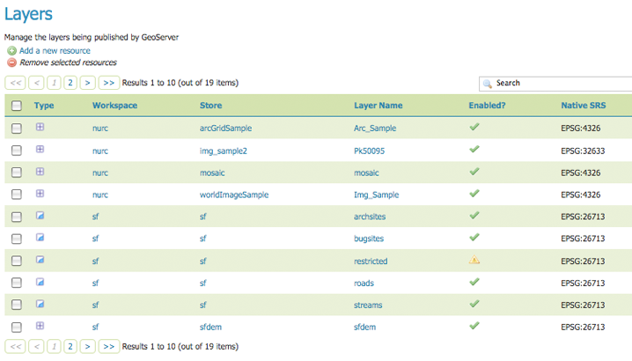This screenshot has width=632, height=361.
Task: Click the Add a new resource link
Action: click(x=55, y=51)
